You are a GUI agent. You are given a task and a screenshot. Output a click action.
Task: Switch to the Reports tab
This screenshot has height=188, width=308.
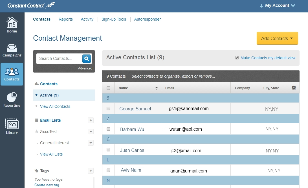tap(66, 19)
